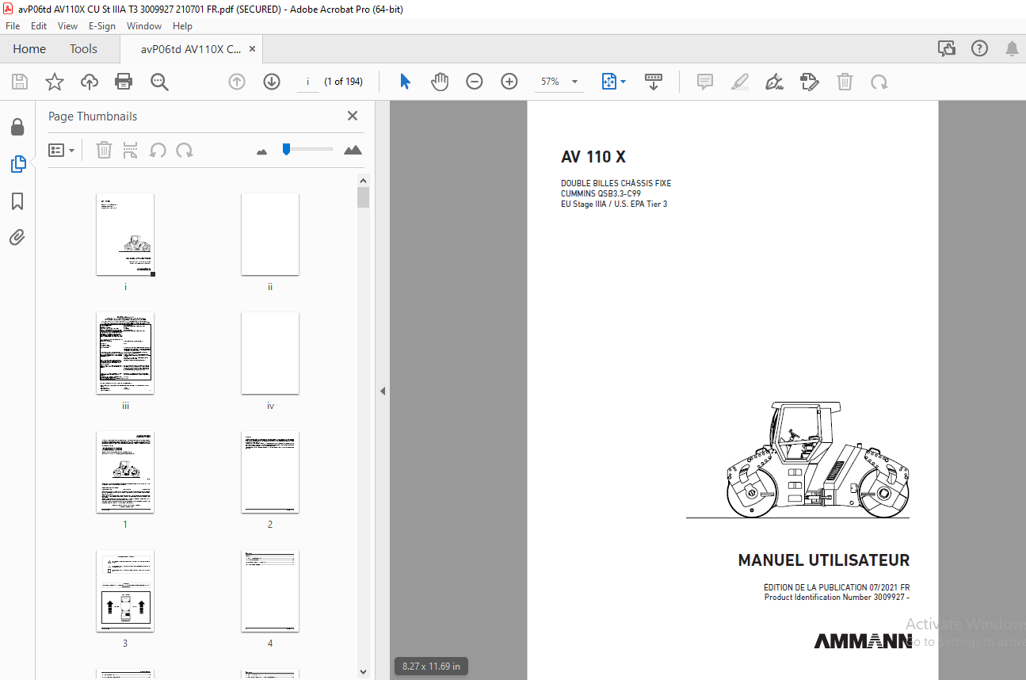Open the Help question mark icon
This screenshot has height=680, width=1026.
980,49
